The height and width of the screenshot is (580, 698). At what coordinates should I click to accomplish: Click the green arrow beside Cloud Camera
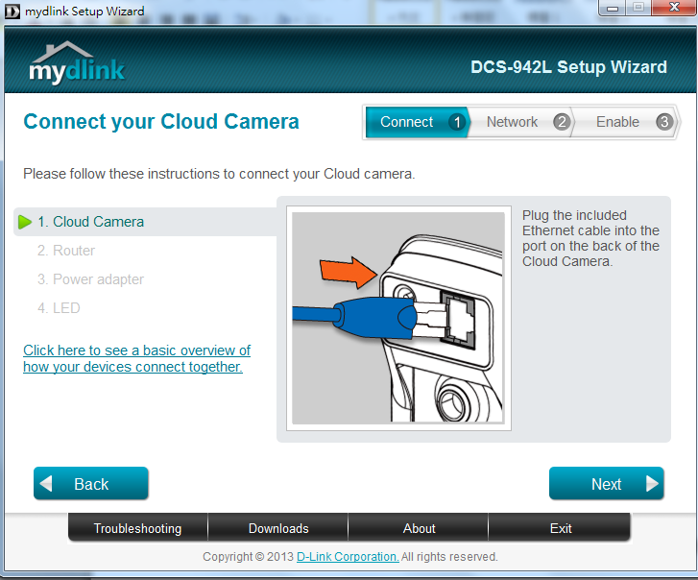click(x=25, y=222)
